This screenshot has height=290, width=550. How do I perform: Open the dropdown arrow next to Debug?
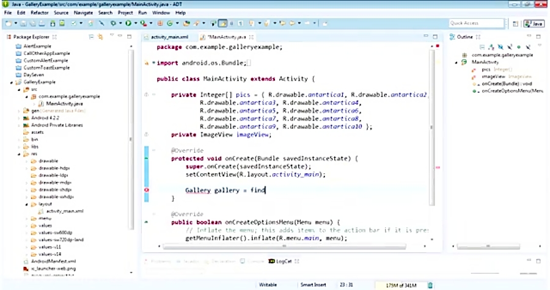pos(120,23)
